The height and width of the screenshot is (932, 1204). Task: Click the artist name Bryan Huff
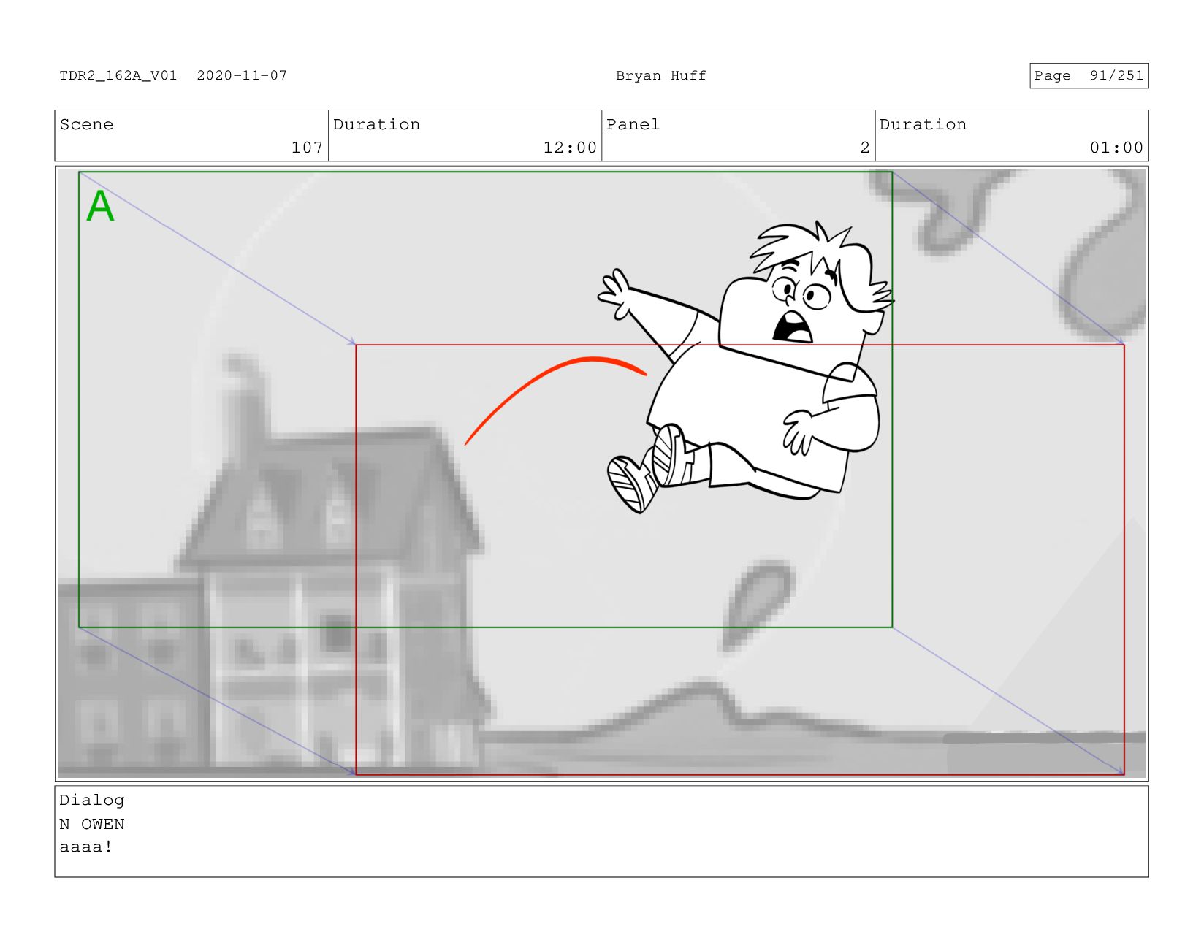(x=660, y=75)
